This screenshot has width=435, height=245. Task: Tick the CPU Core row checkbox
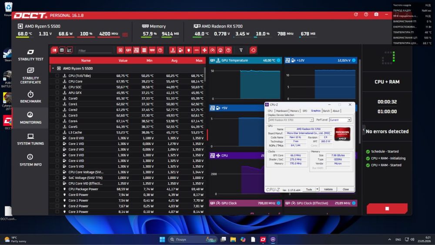tap(57, 81)
